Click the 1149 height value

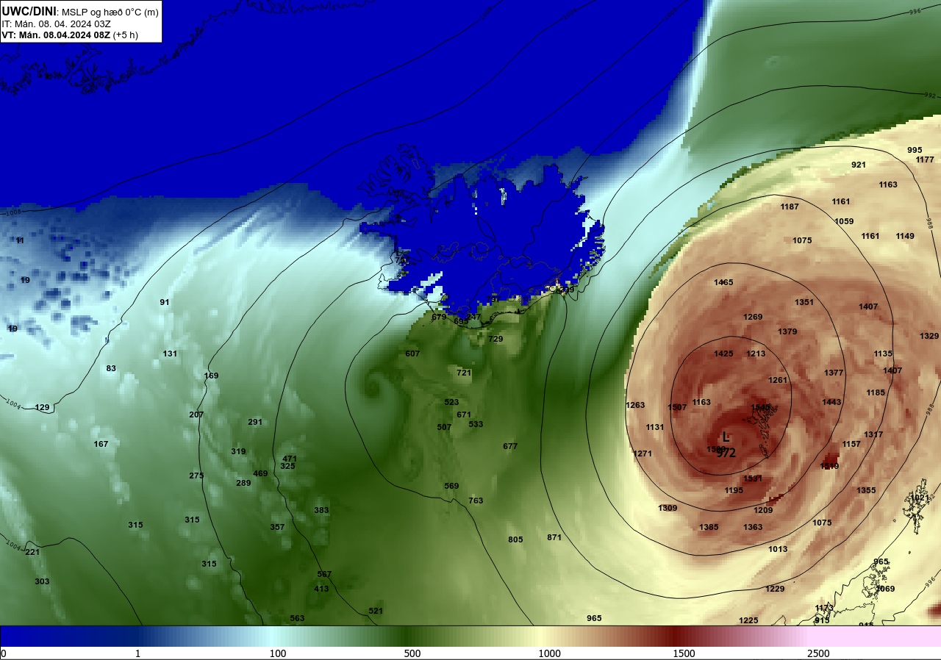click(x=905, y=236)
